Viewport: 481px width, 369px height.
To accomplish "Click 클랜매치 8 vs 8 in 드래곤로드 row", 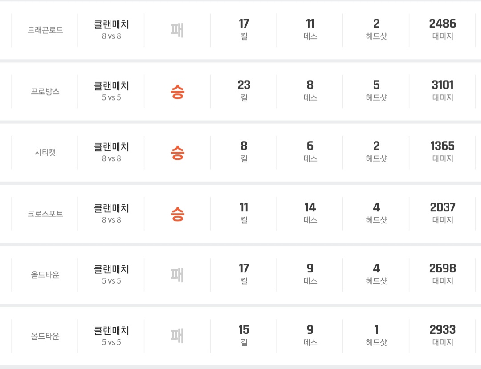I will click(111, 29).
